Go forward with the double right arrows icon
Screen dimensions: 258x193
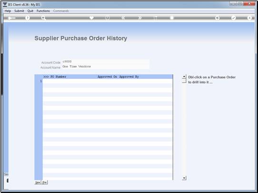[x=139, y=18]
